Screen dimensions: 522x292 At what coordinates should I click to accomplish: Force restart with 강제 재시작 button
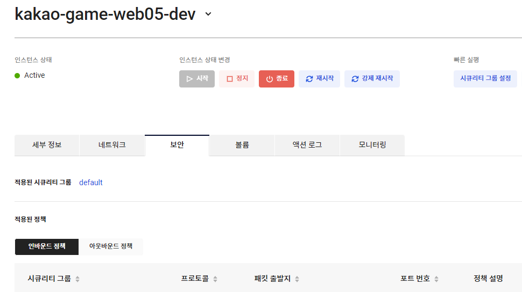tap(372, 79)
